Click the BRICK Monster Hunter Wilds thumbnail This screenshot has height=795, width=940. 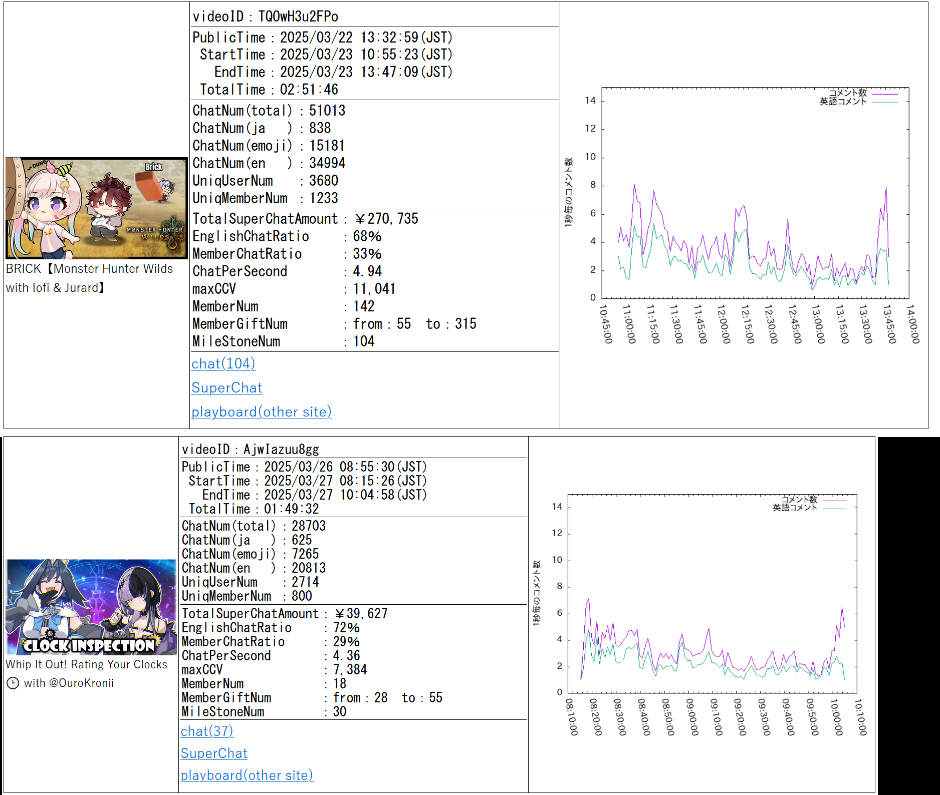coord(96,208)
